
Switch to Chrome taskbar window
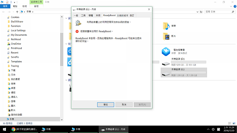coord(24,129)
